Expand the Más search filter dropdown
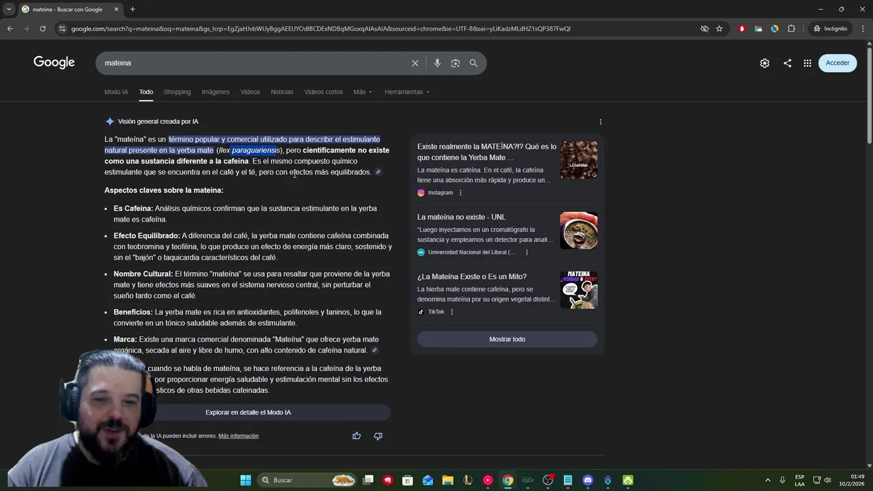 click(x=363, y=92)
